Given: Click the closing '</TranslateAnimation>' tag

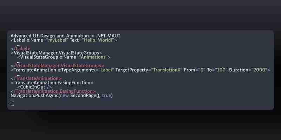Looking at the screenshot, I should pos(36,78).
